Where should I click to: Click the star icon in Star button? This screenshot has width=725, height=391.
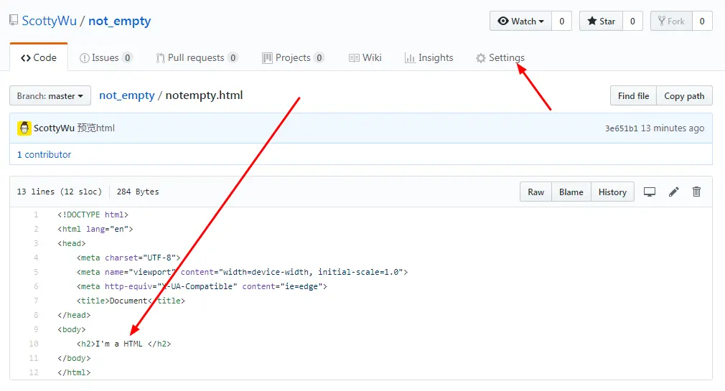pos(591,21)
